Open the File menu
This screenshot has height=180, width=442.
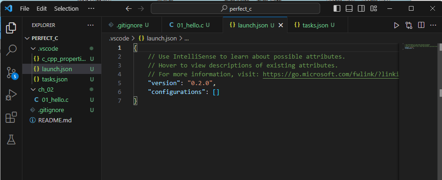coord(25,9)
